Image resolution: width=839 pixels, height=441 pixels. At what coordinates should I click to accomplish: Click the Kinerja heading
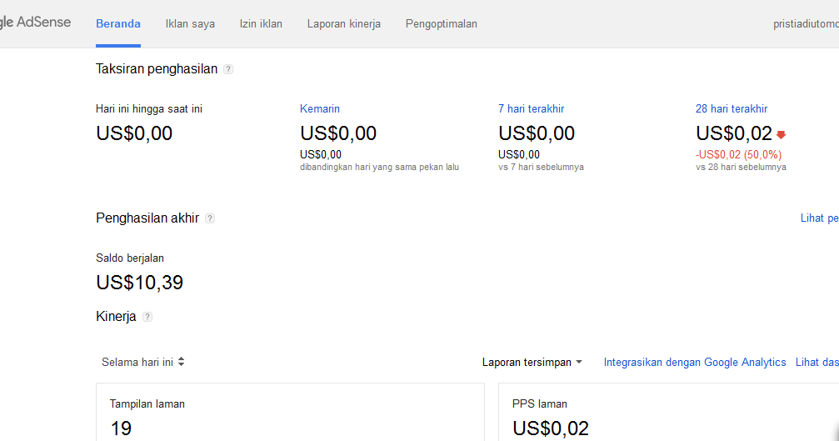click(116, 317)
